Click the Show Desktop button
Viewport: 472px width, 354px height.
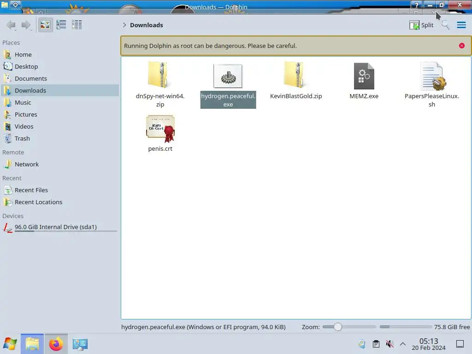coord(460,344)
